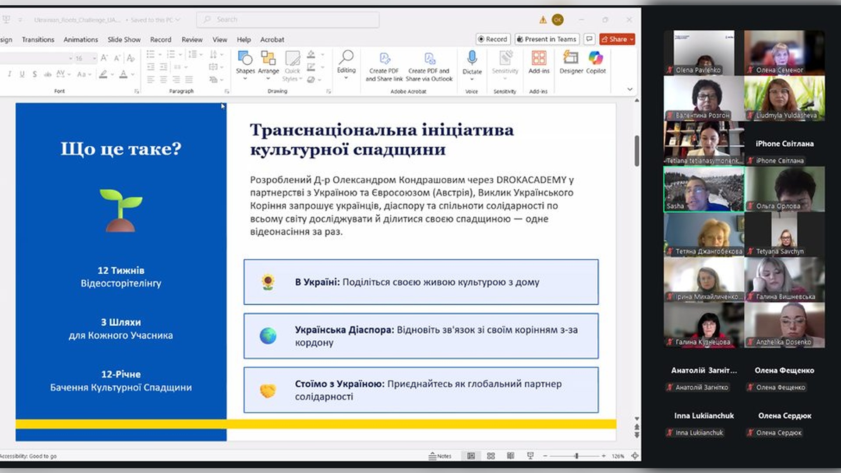841x473 pixels.
Task: Toggle underline formatting
Action: pos(22,74)
